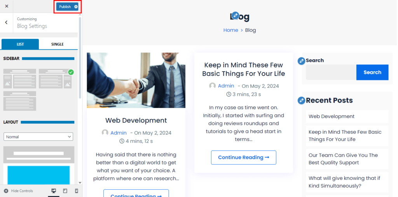Switch to desktop preview device icon
The height and width of the screenshot is (197, 398).
[54, 191]
